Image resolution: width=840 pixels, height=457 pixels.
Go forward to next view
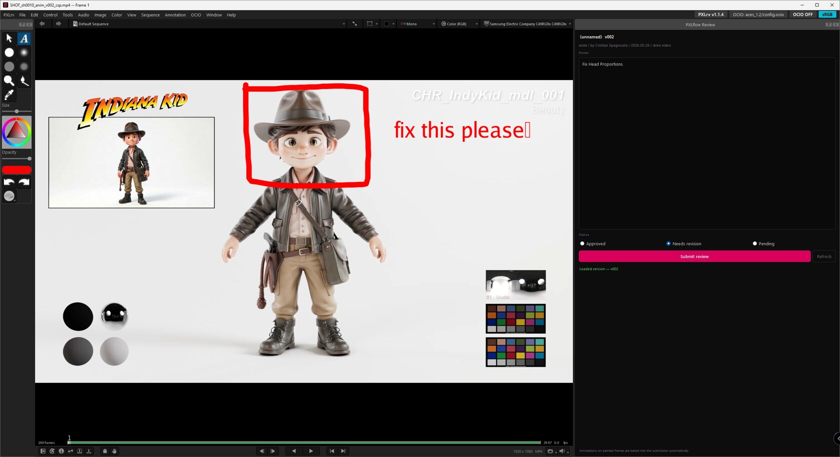pos(58,23)
